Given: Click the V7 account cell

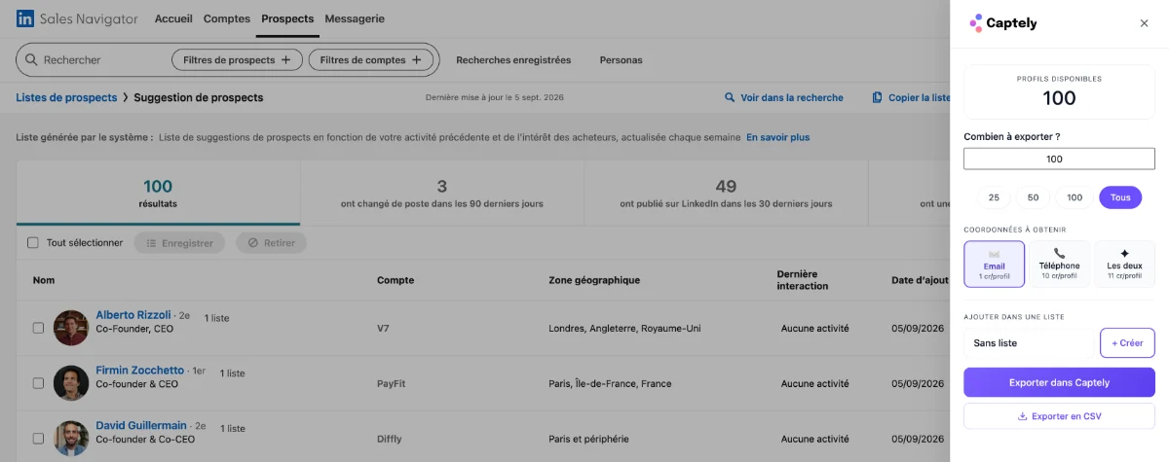Looking at the screenshot, I should pos(383,329).
